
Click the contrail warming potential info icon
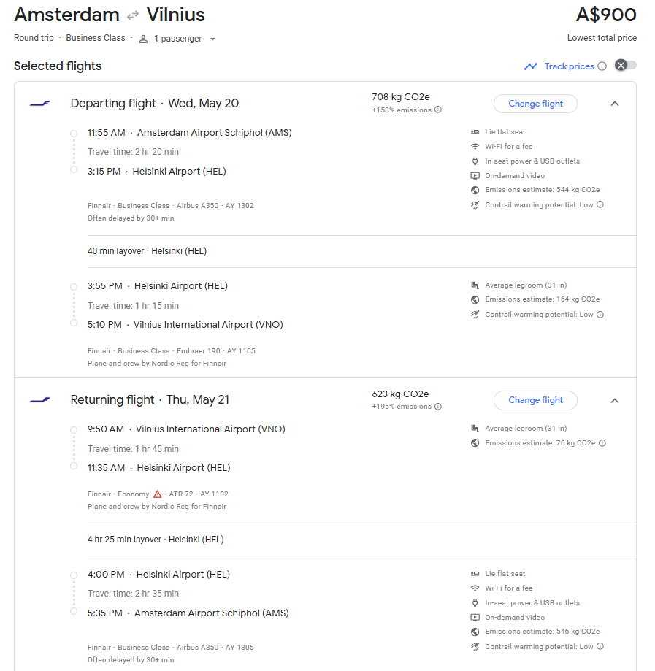(x=601, y=203)
